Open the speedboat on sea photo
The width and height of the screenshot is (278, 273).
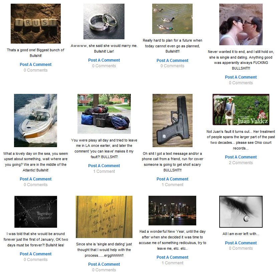pyautogui.click(x=35, y=121)
